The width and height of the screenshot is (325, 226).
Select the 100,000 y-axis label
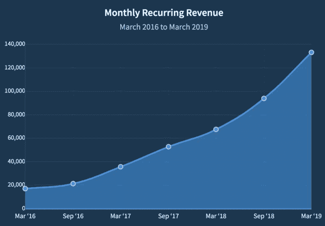pos(15,91)
